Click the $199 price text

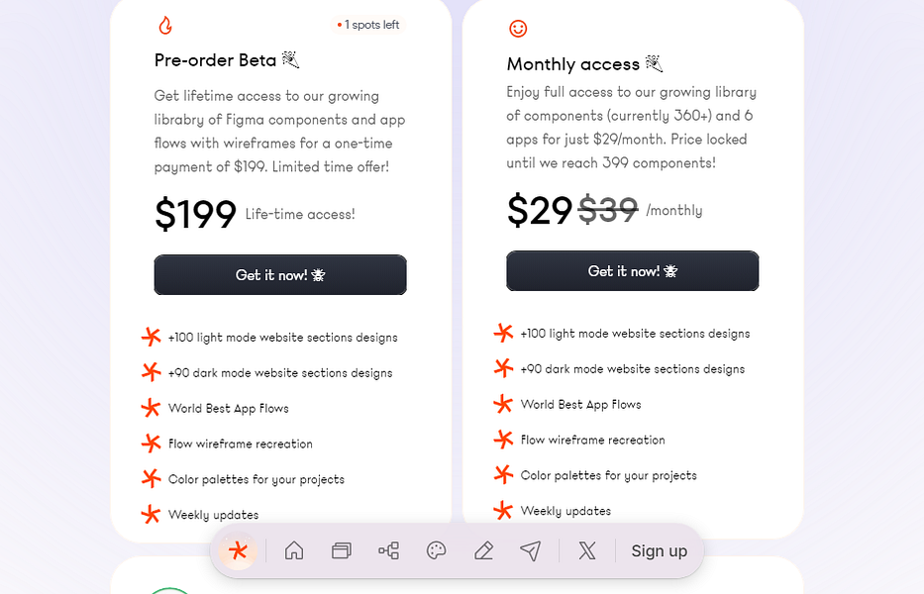[195, 215]
